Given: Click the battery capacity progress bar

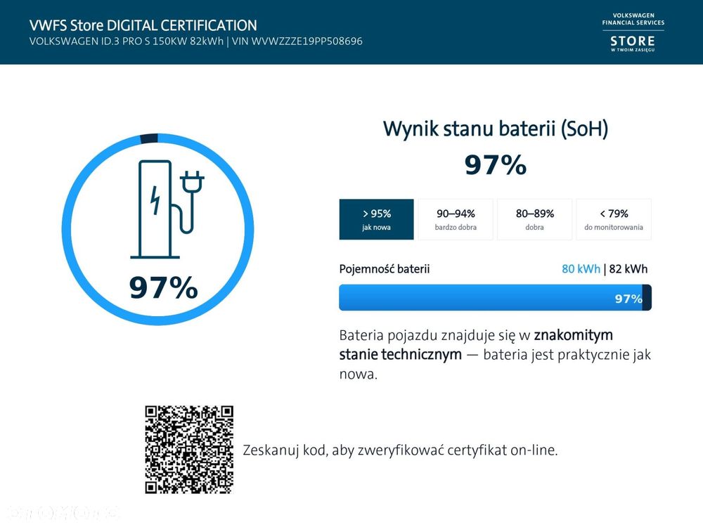Looking at the screenshot, I should click(x=495, y=297).
